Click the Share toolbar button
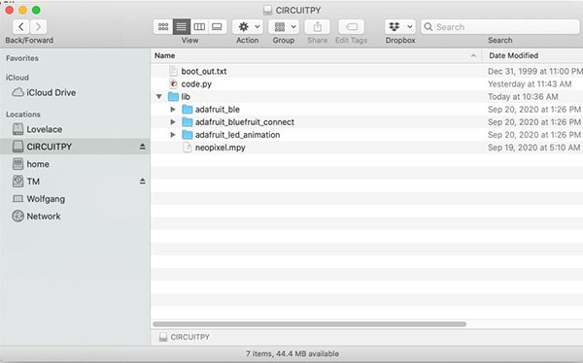 pyautogui.click(x=317, y=27)
